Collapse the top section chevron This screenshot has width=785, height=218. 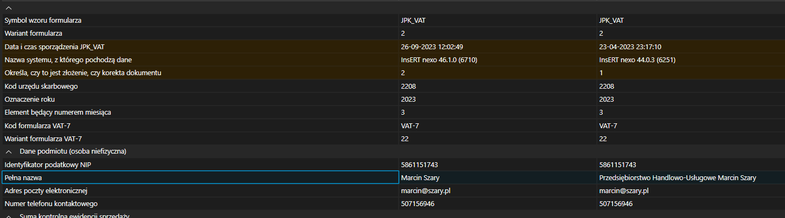coord(9,8)
